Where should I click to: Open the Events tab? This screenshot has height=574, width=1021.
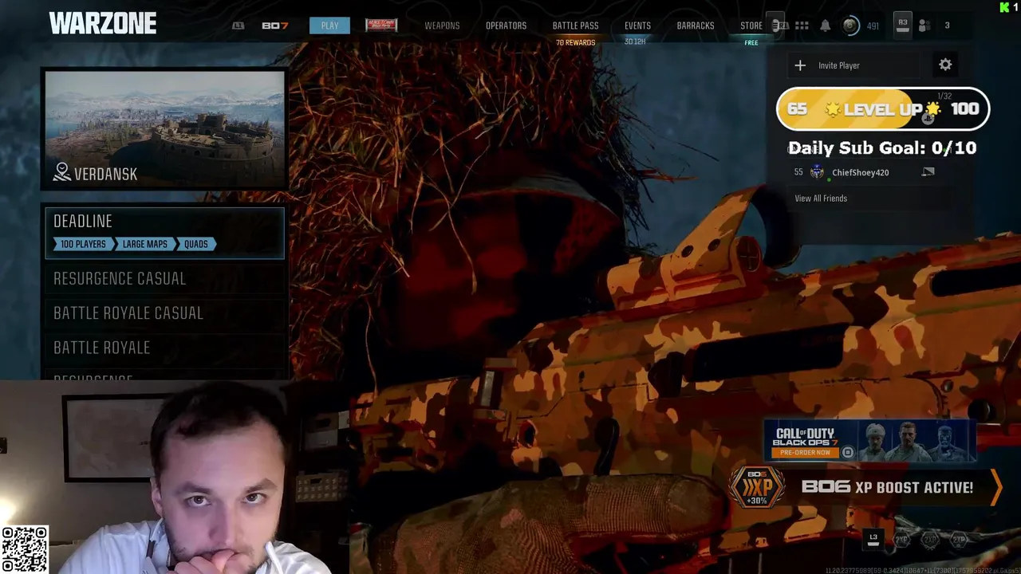(x=637, y=26)
